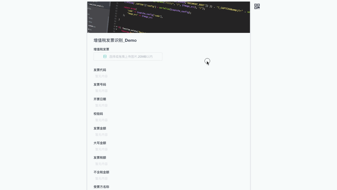This screenshot has width=337, height=190.
Task: Click the 不含税金额 label
Action: (x=101, y=172)
